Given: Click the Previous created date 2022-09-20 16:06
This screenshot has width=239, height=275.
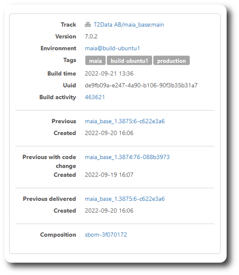Looking at the screenshot, I should pyautogui.click(x=109, y=133).
